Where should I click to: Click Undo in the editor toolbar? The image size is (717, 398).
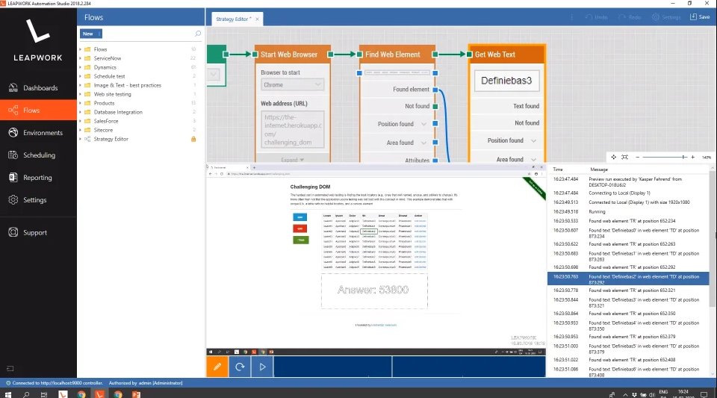tap(597, 17)
